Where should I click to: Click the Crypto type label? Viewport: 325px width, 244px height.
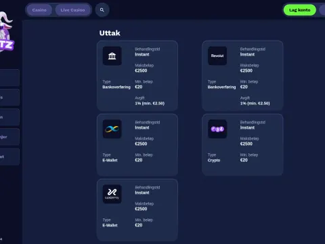214,160
